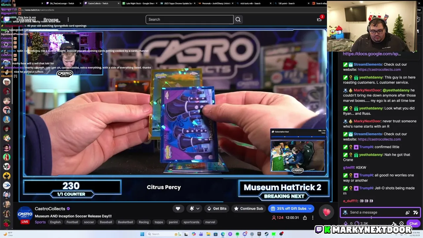Open Spotify from the taskbar
423x238 pixels.
click(x=237, y=234)
